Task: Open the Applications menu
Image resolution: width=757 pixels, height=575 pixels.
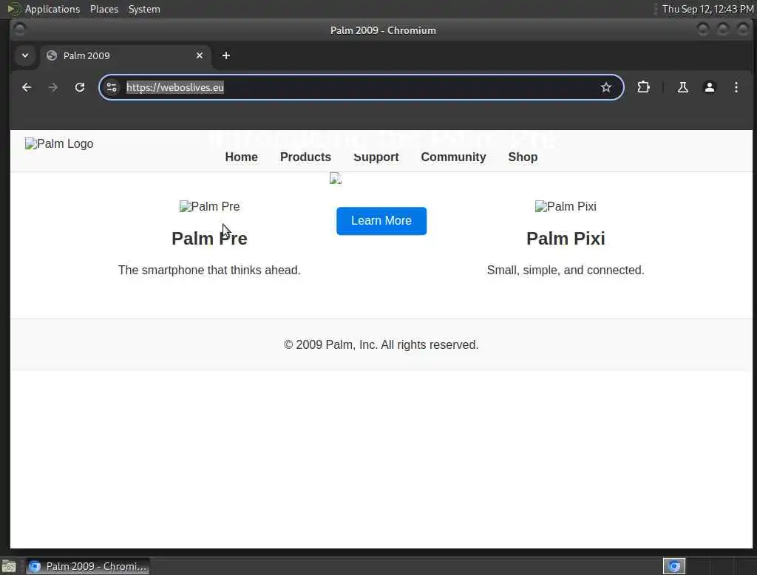Action: tap(52, 9)
